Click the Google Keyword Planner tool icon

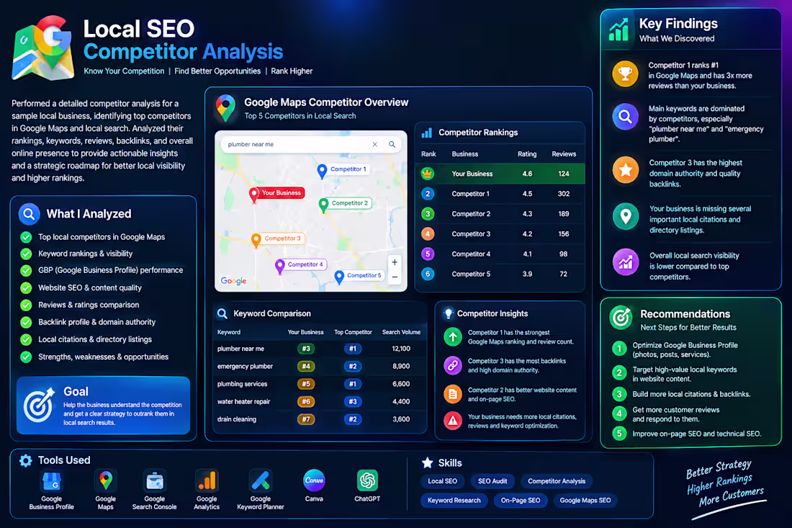261,480
